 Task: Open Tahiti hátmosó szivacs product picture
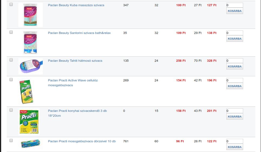[x=31, y=66]
